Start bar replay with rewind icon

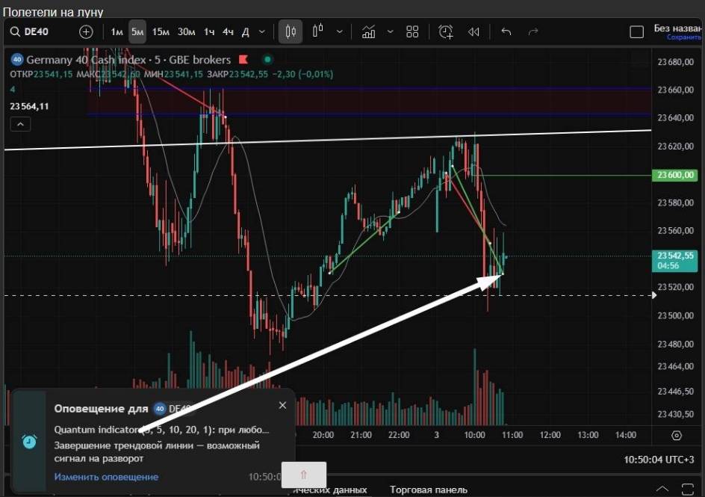pos(473,31)
